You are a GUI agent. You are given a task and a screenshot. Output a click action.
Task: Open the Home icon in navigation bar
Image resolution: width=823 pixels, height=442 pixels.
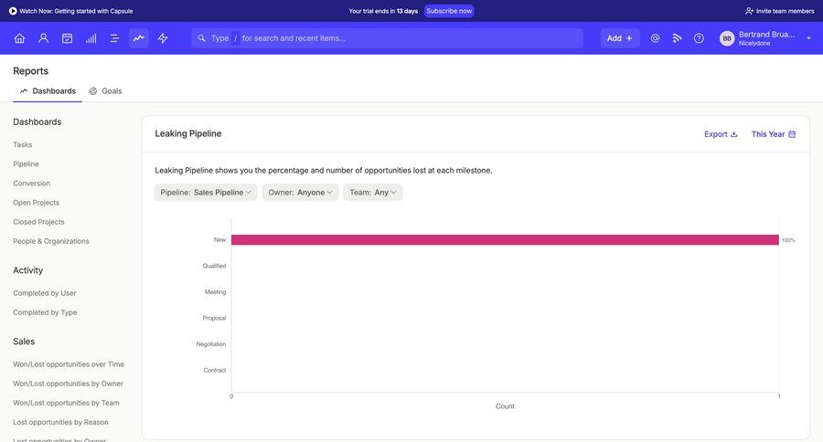click(19, 38)
